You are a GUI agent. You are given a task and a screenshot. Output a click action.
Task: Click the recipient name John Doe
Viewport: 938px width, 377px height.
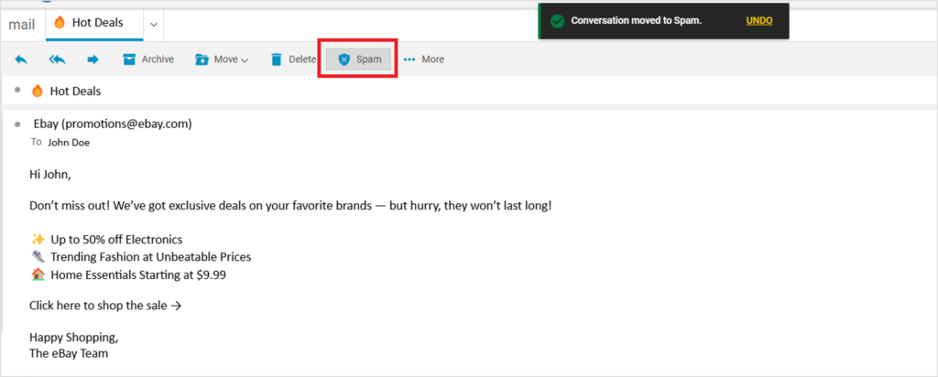click(69, 142)
